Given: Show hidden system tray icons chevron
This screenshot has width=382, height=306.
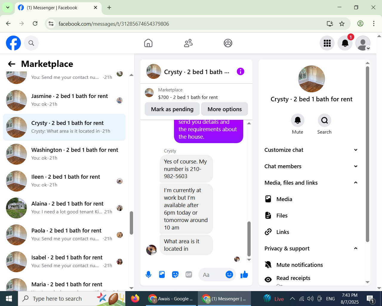Looking at the screenshot, I should (292, 299).
